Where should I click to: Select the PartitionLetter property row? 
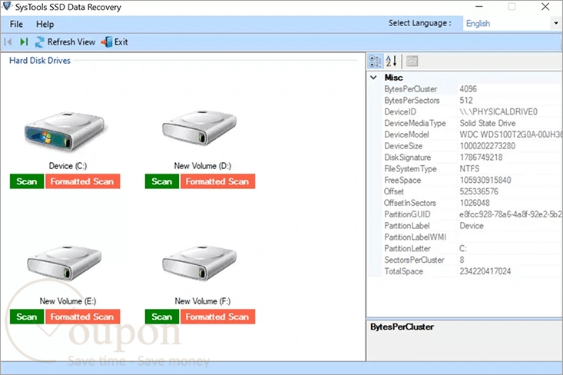pos(472,248)
